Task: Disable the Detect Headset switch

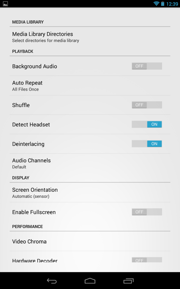Action: coord(147,124)
